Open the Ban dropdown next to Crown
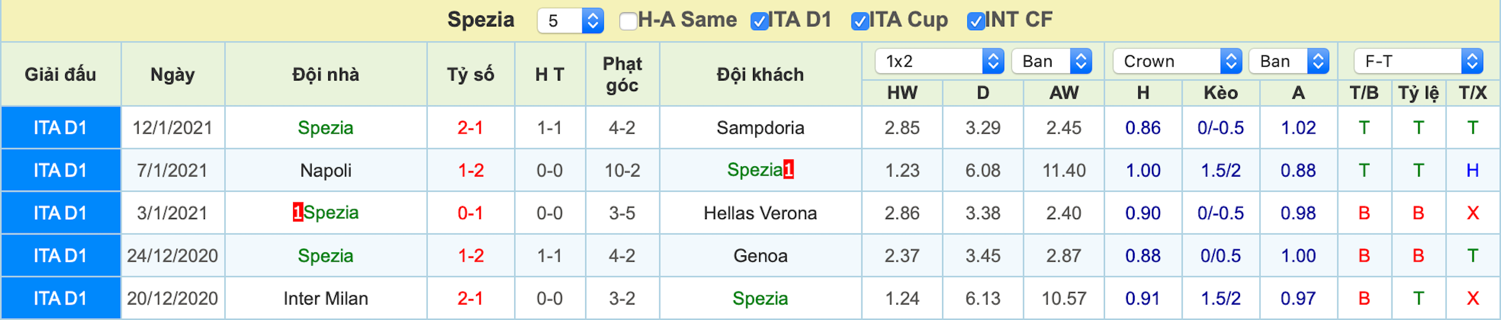Image resolution: width=1501 pixels, height=320 pixels. pyautogui.click(x=1289, y=61)
